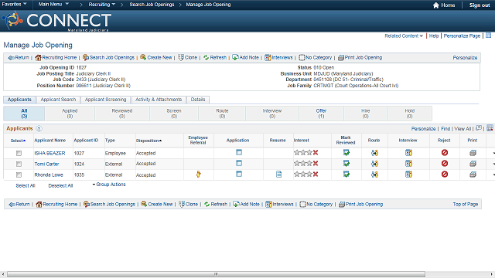
Task: Route applicant Tomi Carter
Action: click(x=374, y=164)
